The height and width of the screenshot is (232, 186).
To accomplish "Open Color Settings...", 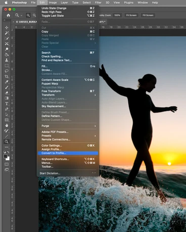I will (x=68, y=146).
